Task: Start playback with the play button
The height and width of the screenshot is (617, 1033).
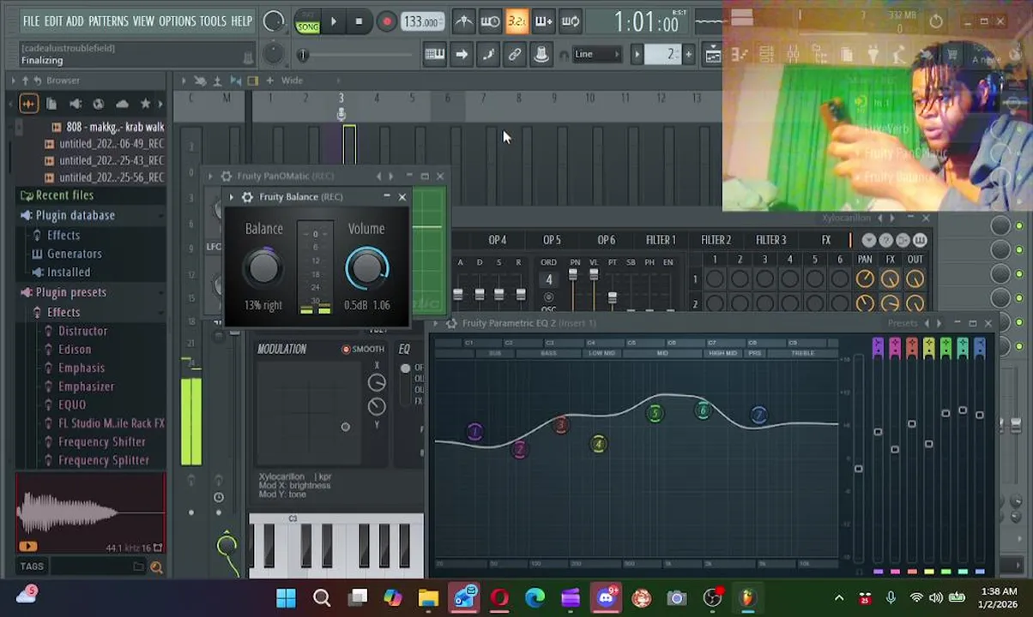Action: point(333,21)
